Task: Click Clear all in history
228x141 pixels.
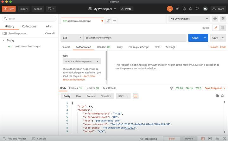Action: pos(50,33)
